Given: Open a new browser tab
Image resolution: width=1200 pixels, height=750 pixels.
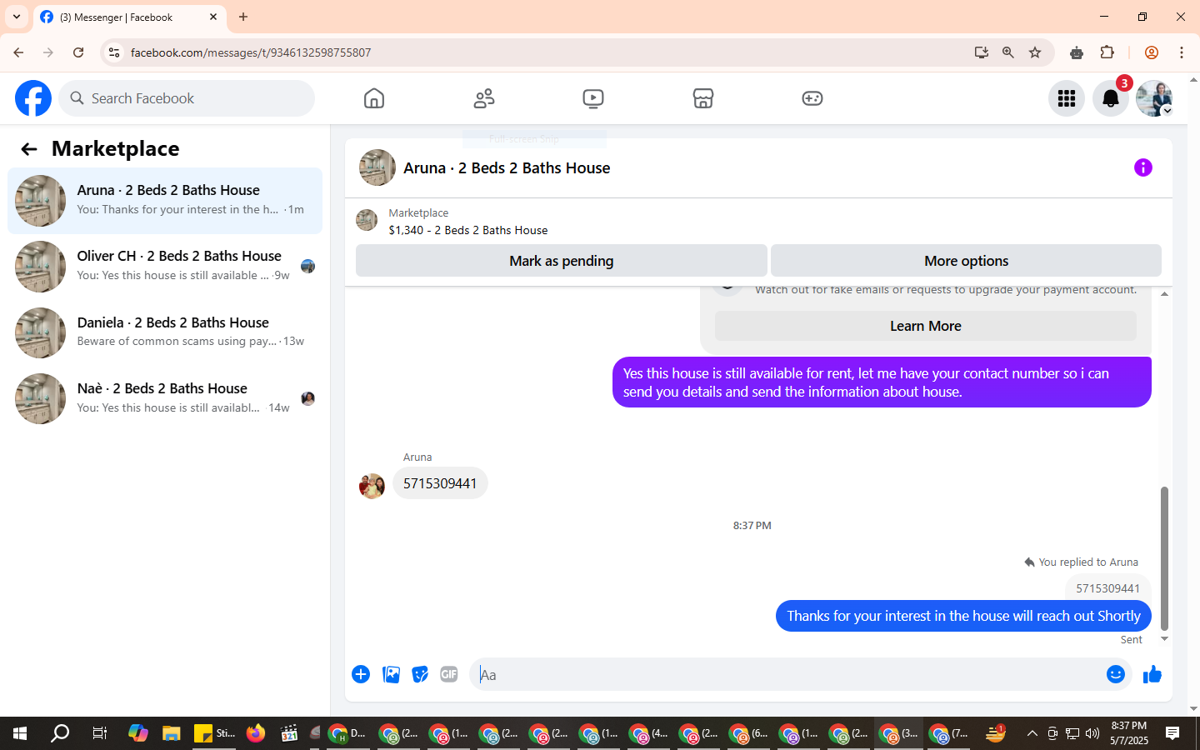Looking at the screenshot, I should (243, 17).
